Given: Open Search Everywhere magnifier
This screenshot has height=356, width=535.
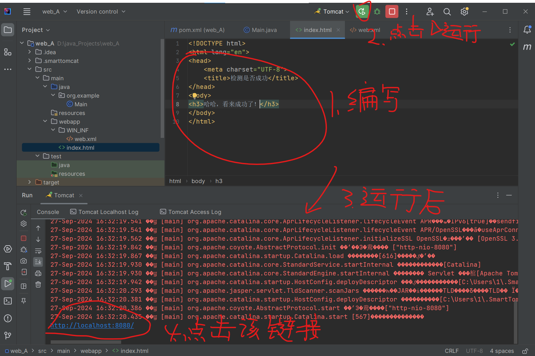Looking at the screenshot, I should click(x=447, y=11).
